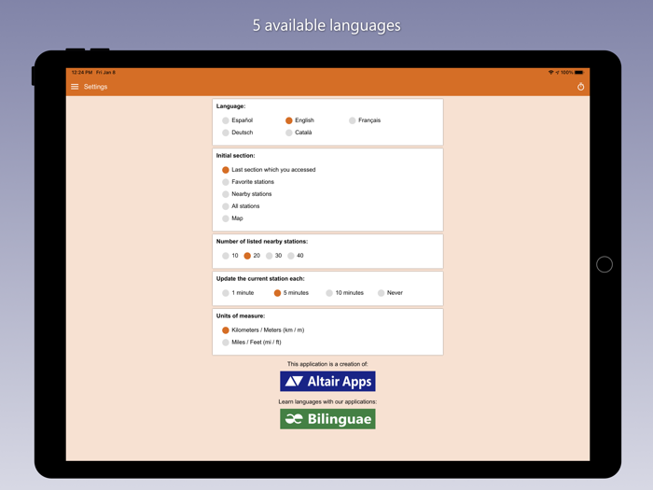Choose 20 listed nearby stations
The height and width of the screenshot is (490, 653).
click(x=252, y=256)
